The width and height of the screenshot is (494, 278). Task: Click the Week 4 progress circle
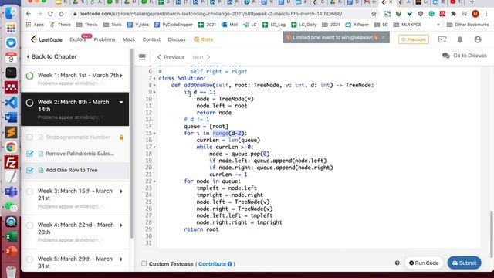(x=29, y=225)
